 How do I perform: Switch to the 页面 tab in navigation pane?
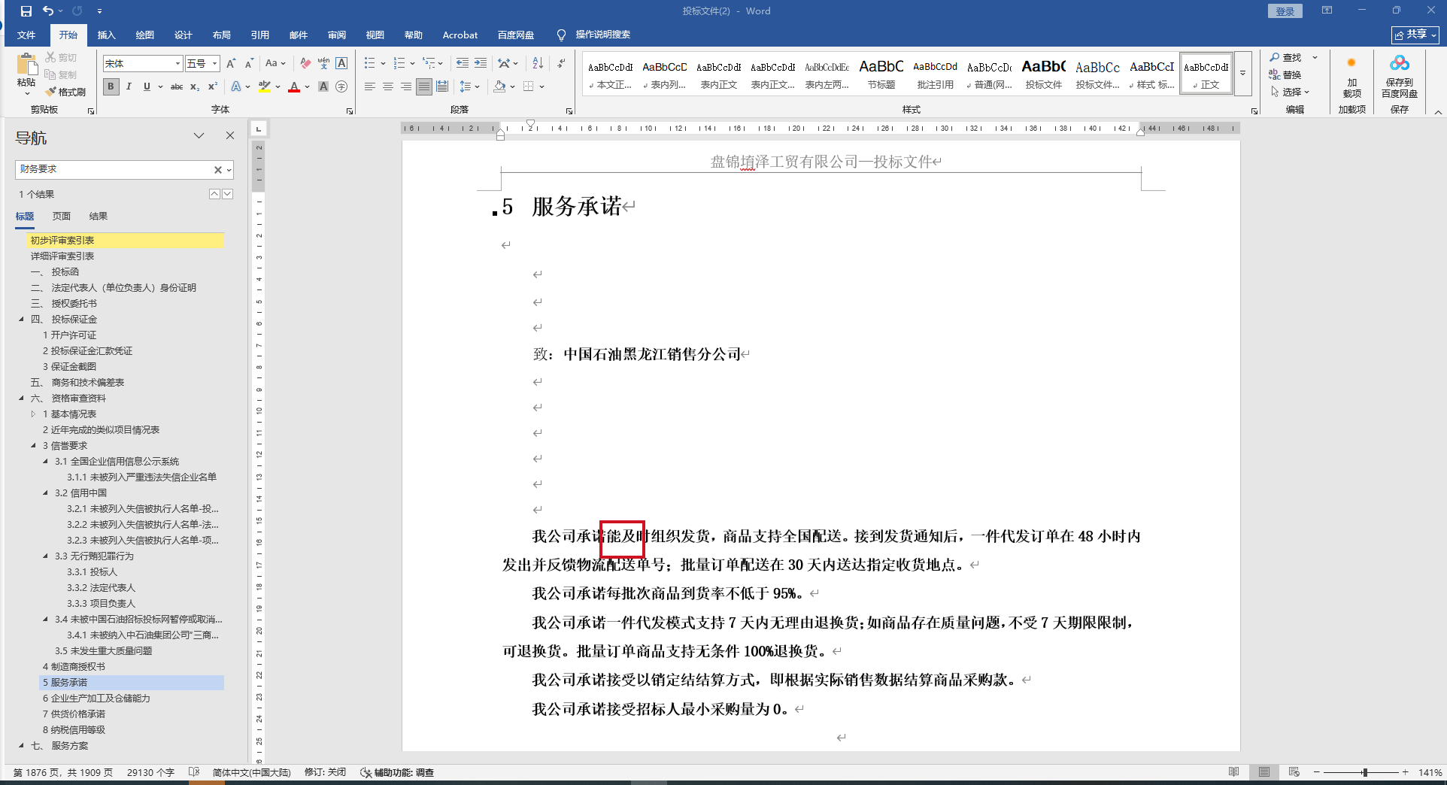[x=62, y=217]
